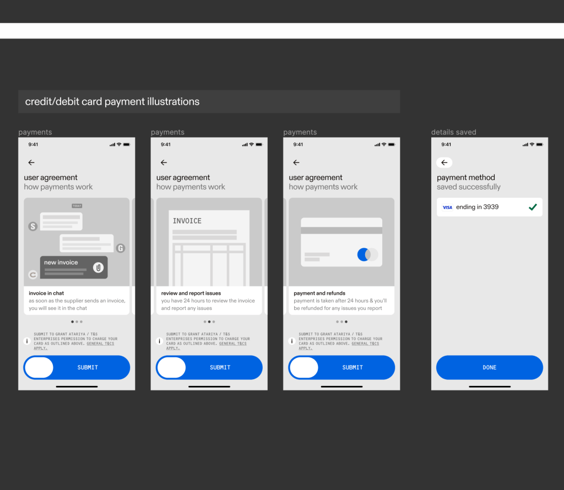Click Submit slider handle on payment and refunds screen
Image resolution: width=564 pixels, height=490 pixels.
pos(304,367)
